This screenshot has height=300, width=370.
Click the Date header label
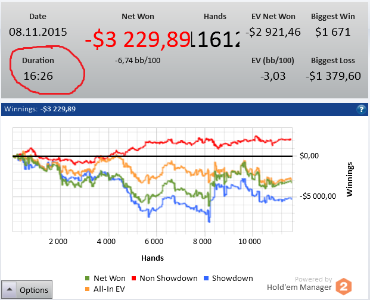coord(38,17)
